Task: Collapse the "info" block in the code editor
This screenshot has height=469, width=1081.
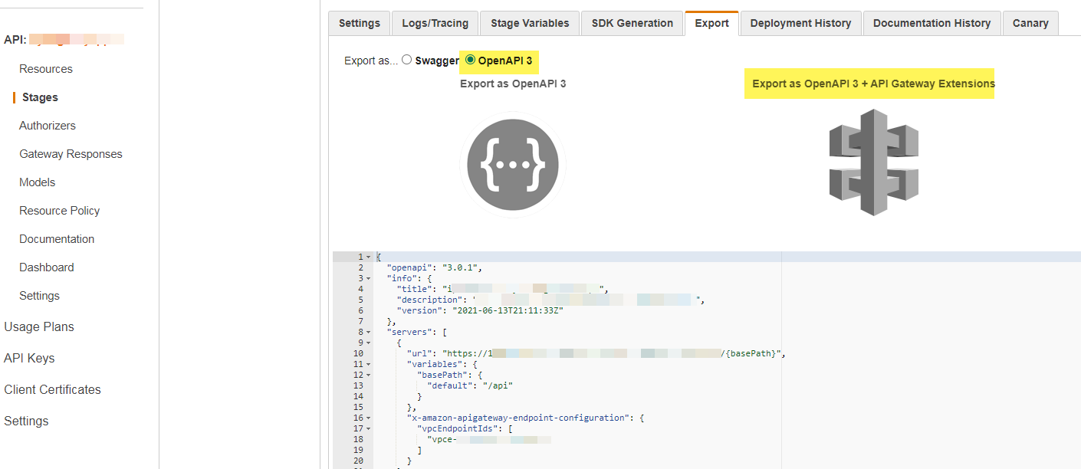Action: click(370, 277)
